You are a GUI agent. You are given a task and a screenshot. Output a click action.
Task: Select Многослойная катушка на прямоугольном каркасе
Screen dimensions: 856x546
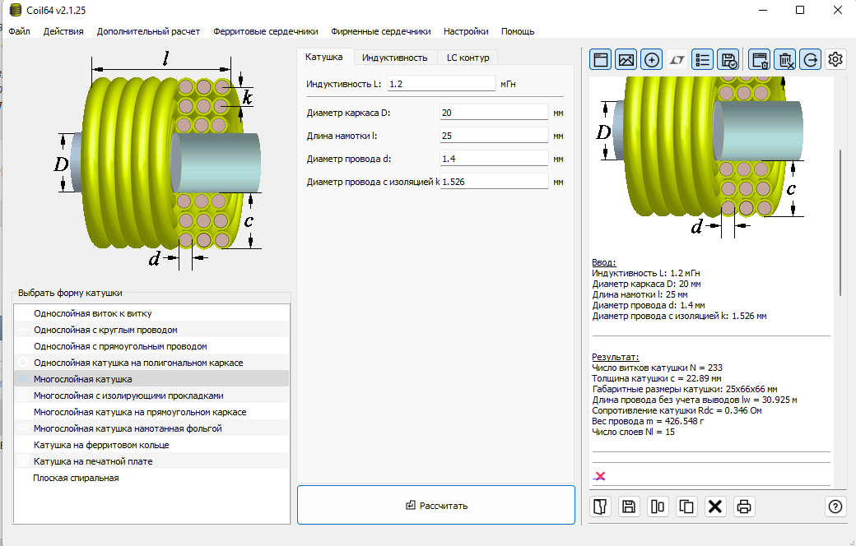[151, 412]
